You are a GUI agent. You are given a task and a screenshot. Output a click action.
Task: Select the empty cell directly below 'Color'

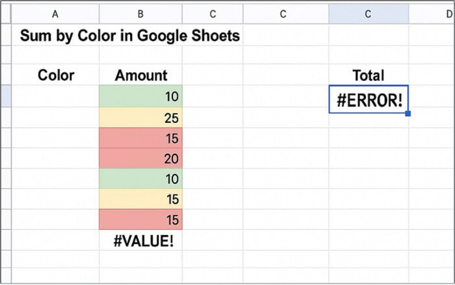pos(55,96)
